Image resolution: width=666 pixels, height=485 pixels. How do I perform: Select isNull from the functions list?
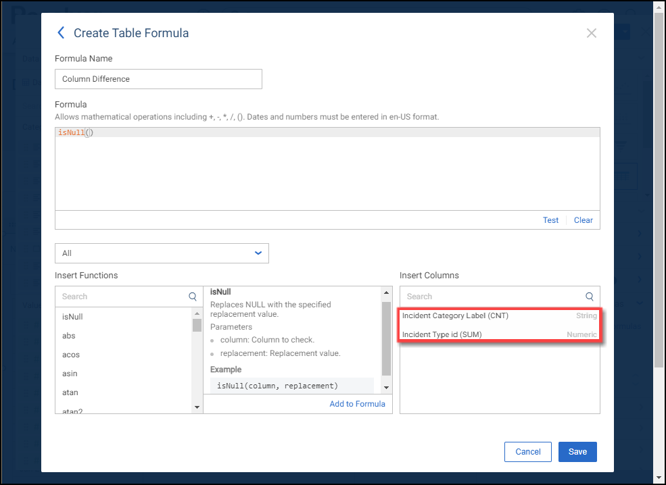(73, 317)
